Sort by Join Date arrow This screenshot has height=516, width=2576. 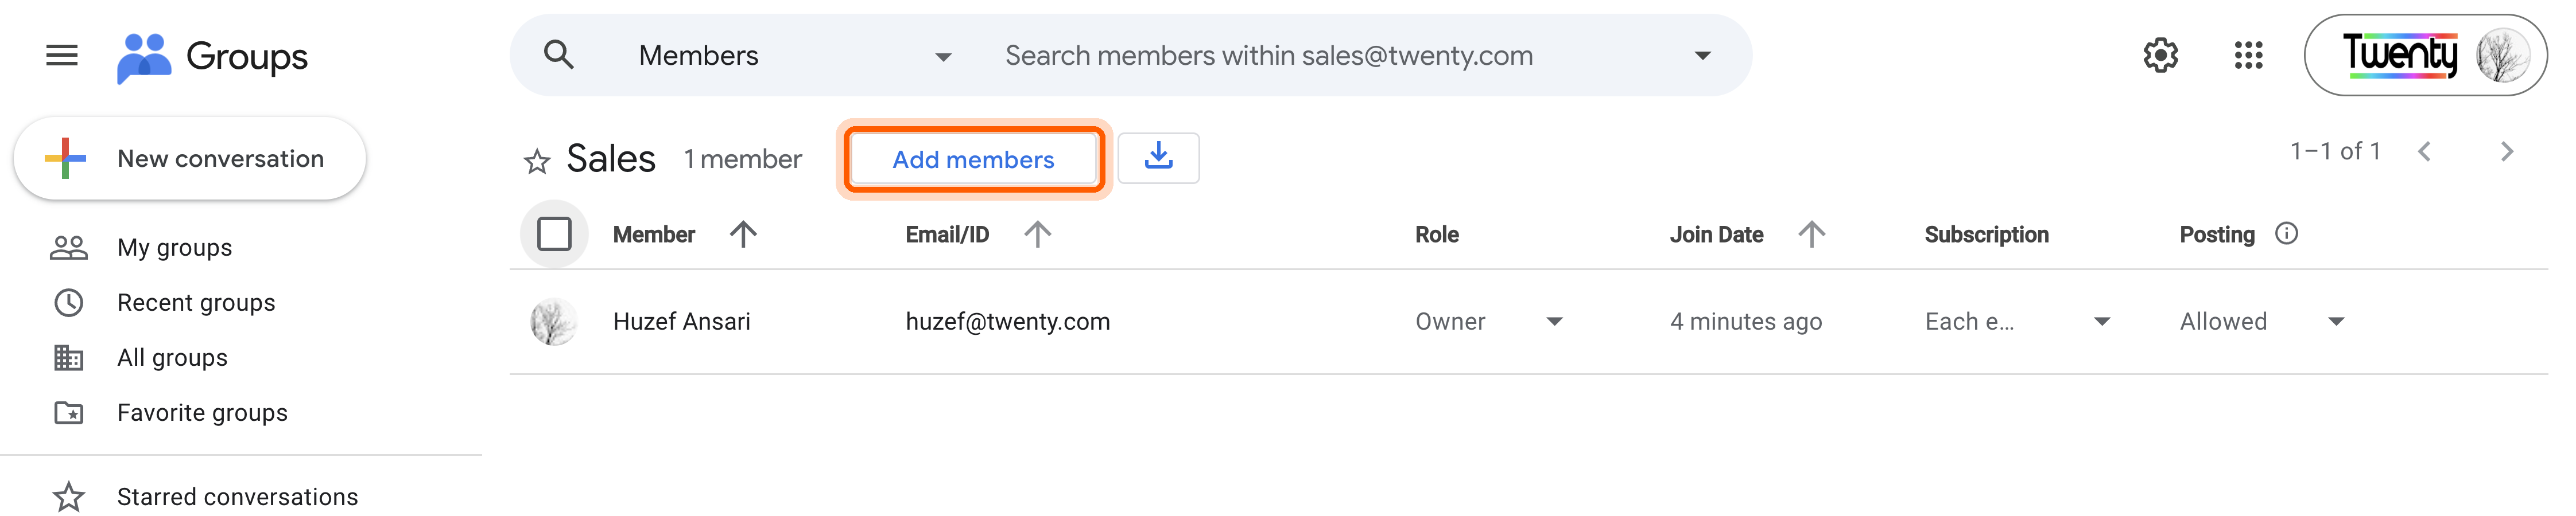click(x=1811, y=234)
